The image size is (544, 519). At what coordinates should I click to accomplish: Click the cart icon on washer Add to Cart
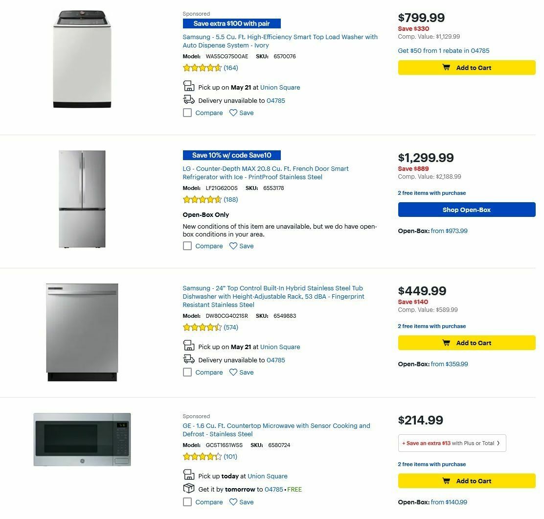coord(446,68)
